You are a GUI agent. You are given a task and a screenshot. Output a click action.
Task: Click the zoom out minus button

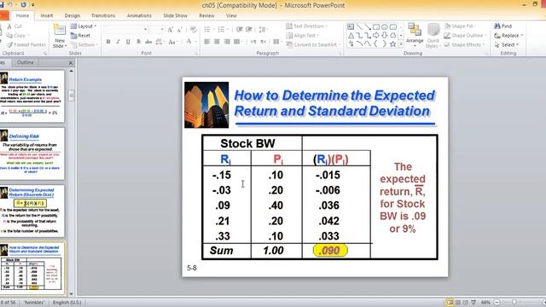497,303
